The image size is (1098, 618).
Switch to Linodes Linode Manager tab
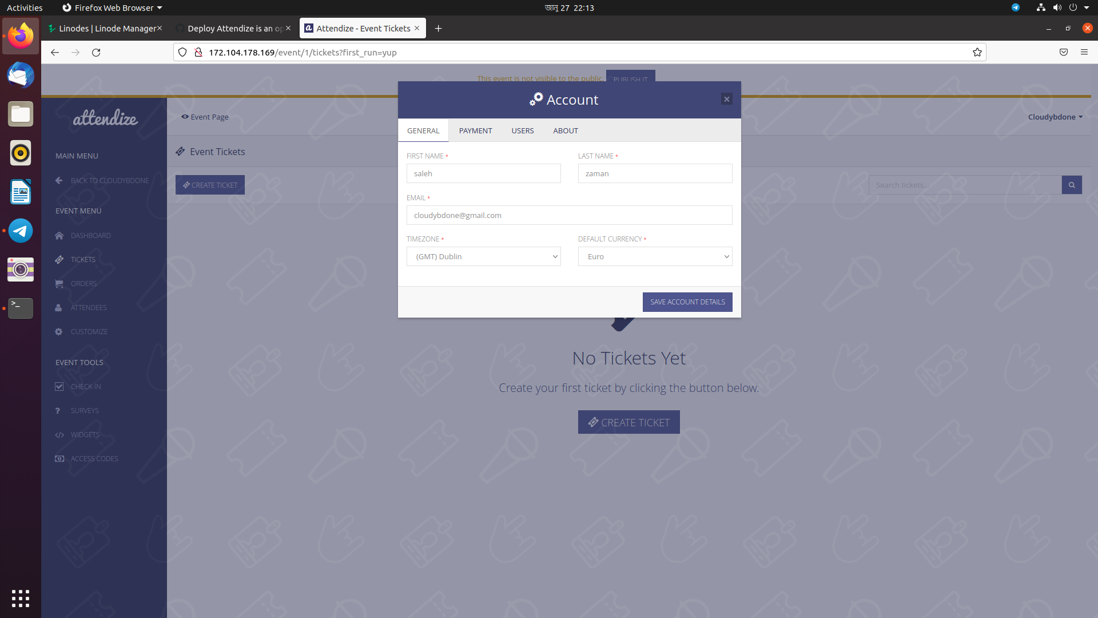(105, 28)
